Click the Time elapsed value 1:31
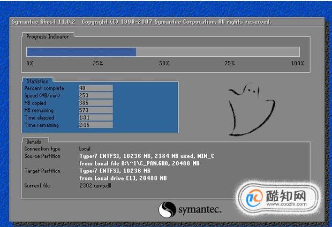This screenshot has height=227, width=332. [96, 118]
